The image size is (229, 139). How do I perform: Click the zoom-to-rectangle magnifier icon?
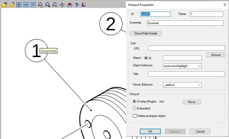(x=40, y=5)
